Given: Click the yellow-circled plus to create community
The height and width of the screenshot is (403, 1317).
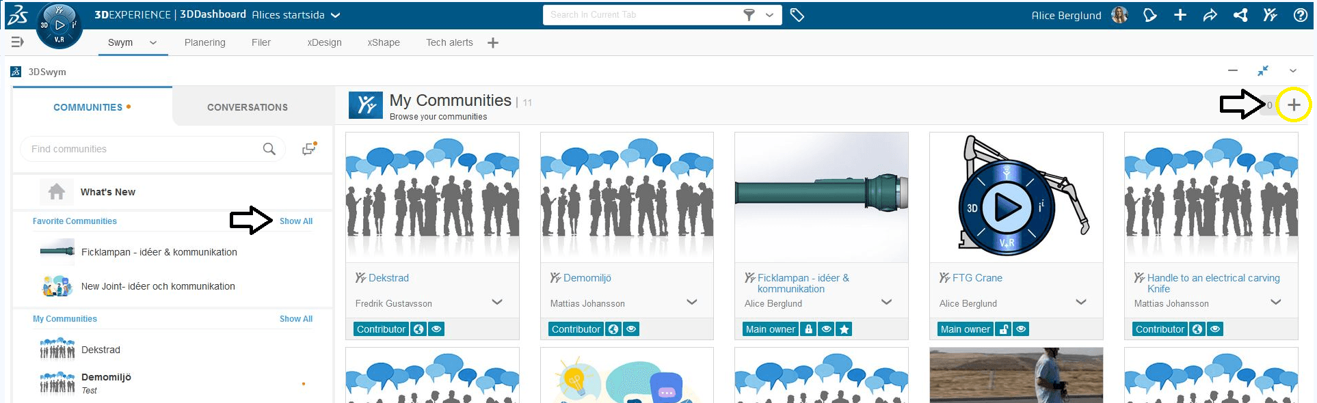Looking at the screenshot, I should [x=1293, y=105].
